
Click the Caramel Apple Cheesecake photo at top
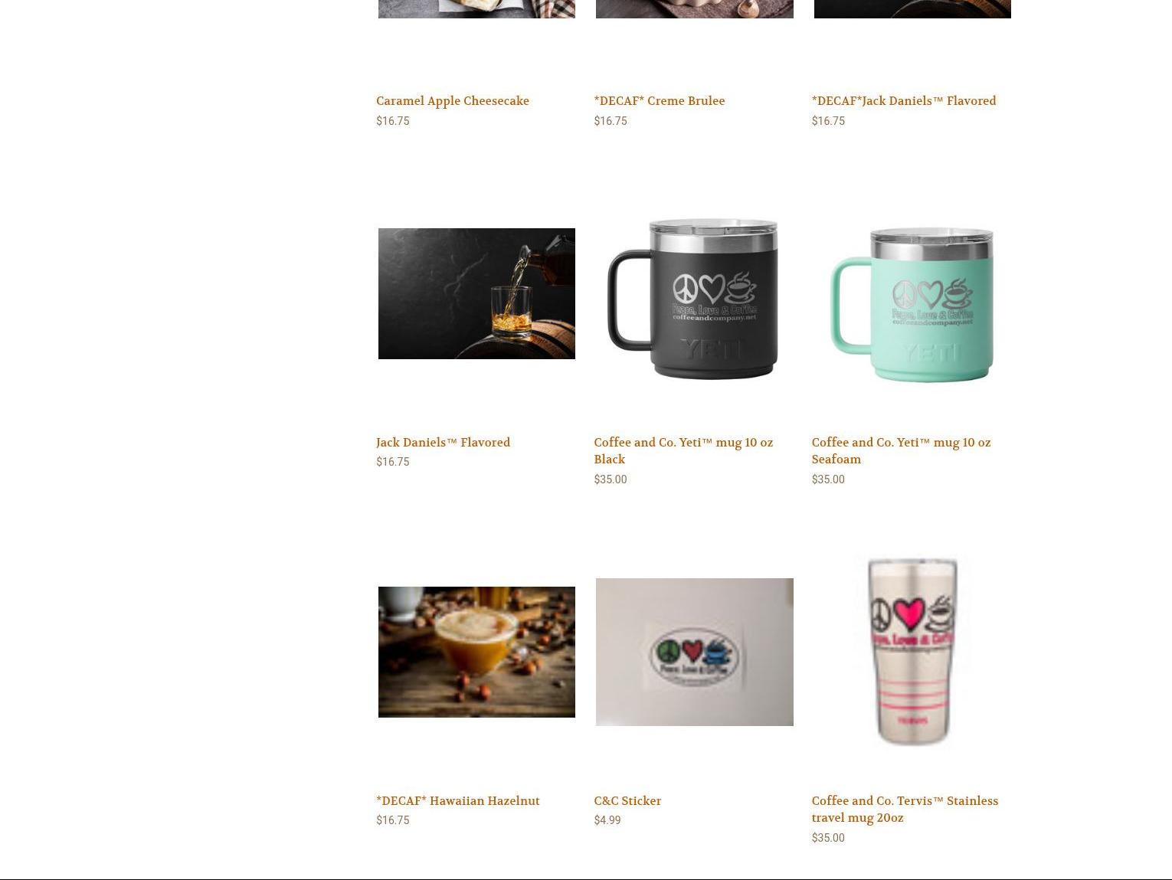click(476, 8)
